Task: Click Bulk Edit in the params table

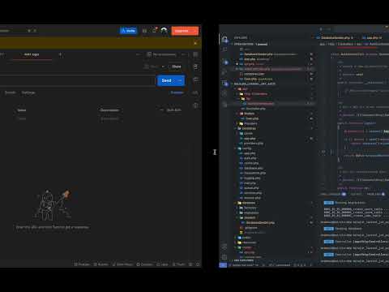Action: 174,110
